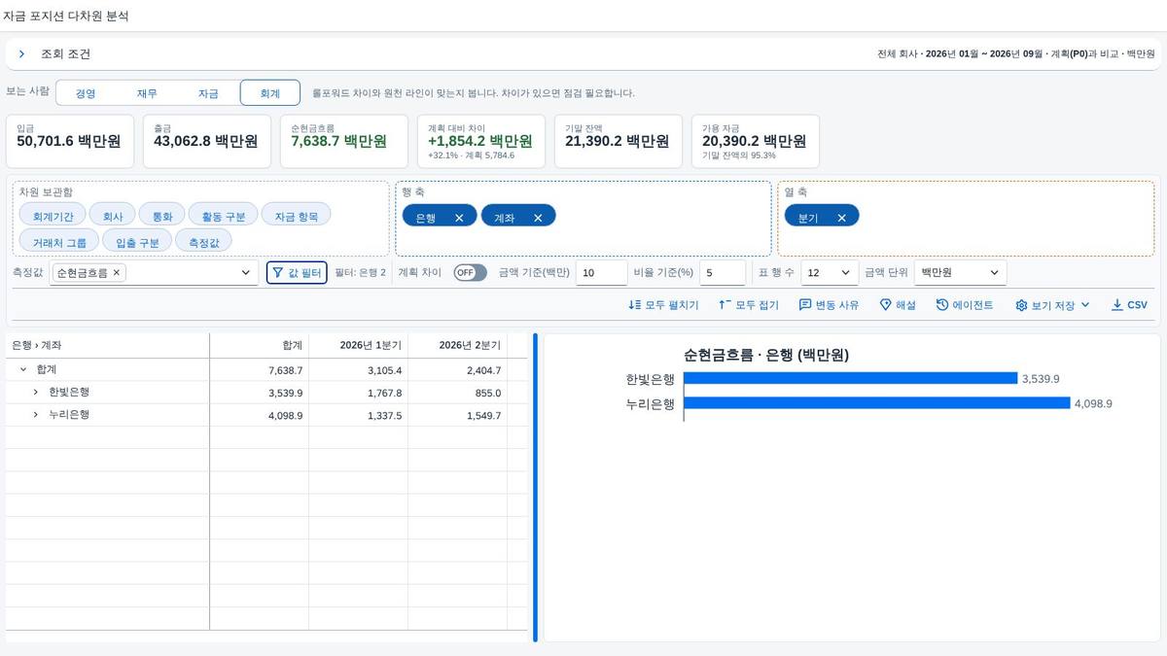This screenshot has width=1167, height=656.
Task: Click the 출금 KPI card
Action: click(x=207, y=141)
